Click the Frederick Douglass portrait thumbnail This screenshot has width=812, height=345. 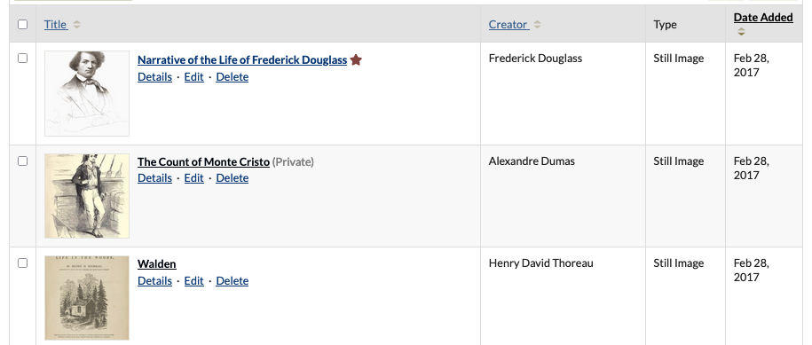tap(87, 94)
